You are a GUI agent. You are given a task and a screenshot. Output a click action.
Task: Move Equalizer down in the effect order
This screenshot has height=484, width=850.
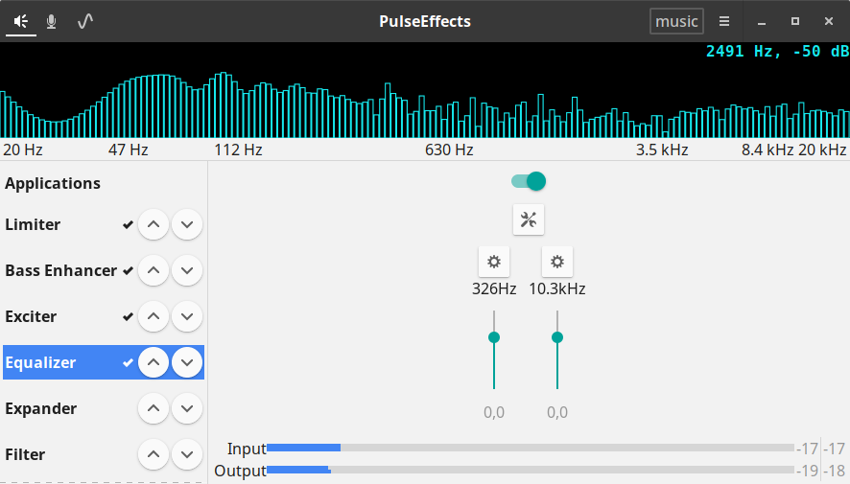click(187, 362)
